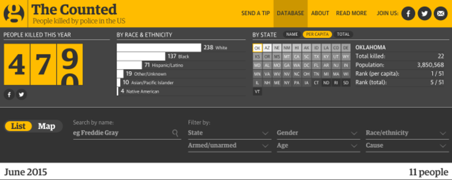Click the Send a Tip link
The width and height of the screenshot is (452, 180).
pos(255,13)
